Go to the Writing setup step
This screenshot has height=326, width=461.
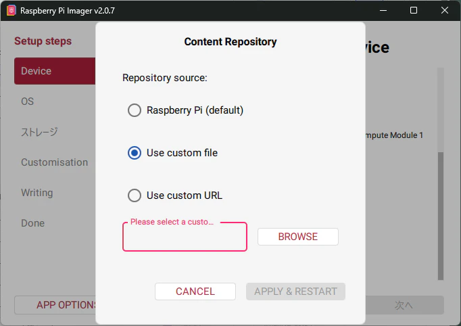pos(37,193)
